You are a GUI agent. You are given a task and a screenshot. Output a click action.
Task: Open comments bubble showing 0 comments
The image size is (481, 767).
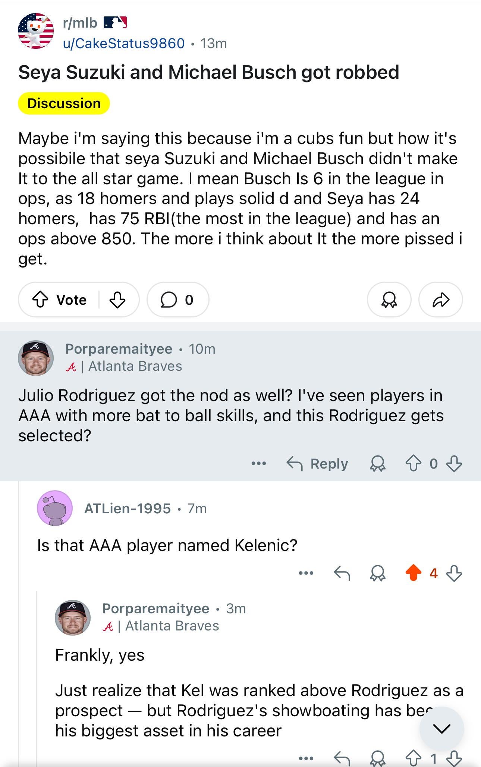click(x=177, y=300)
